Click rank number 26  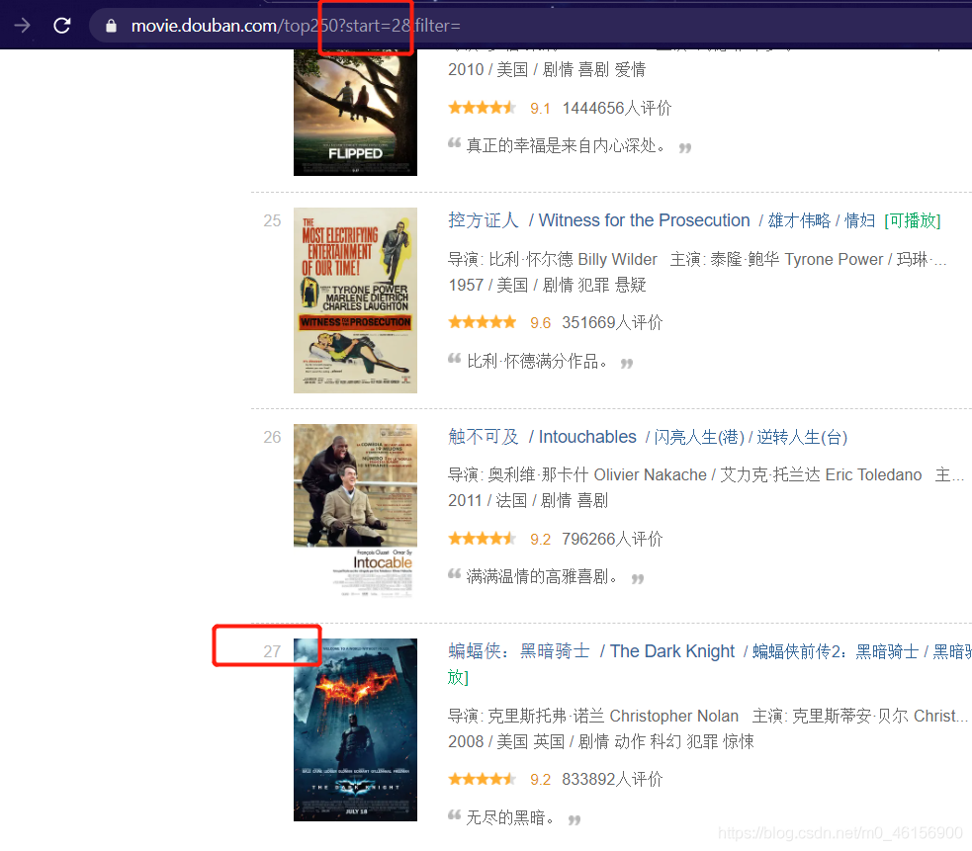tap(272, 437)
